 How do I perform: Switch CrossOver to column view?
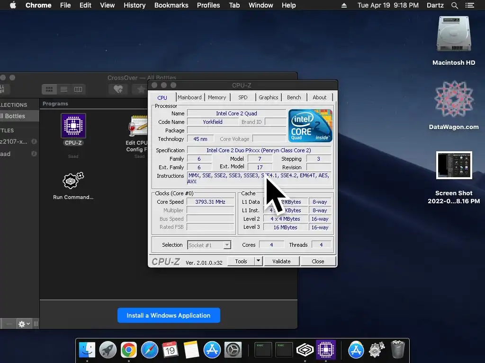(x=78, y=89)
